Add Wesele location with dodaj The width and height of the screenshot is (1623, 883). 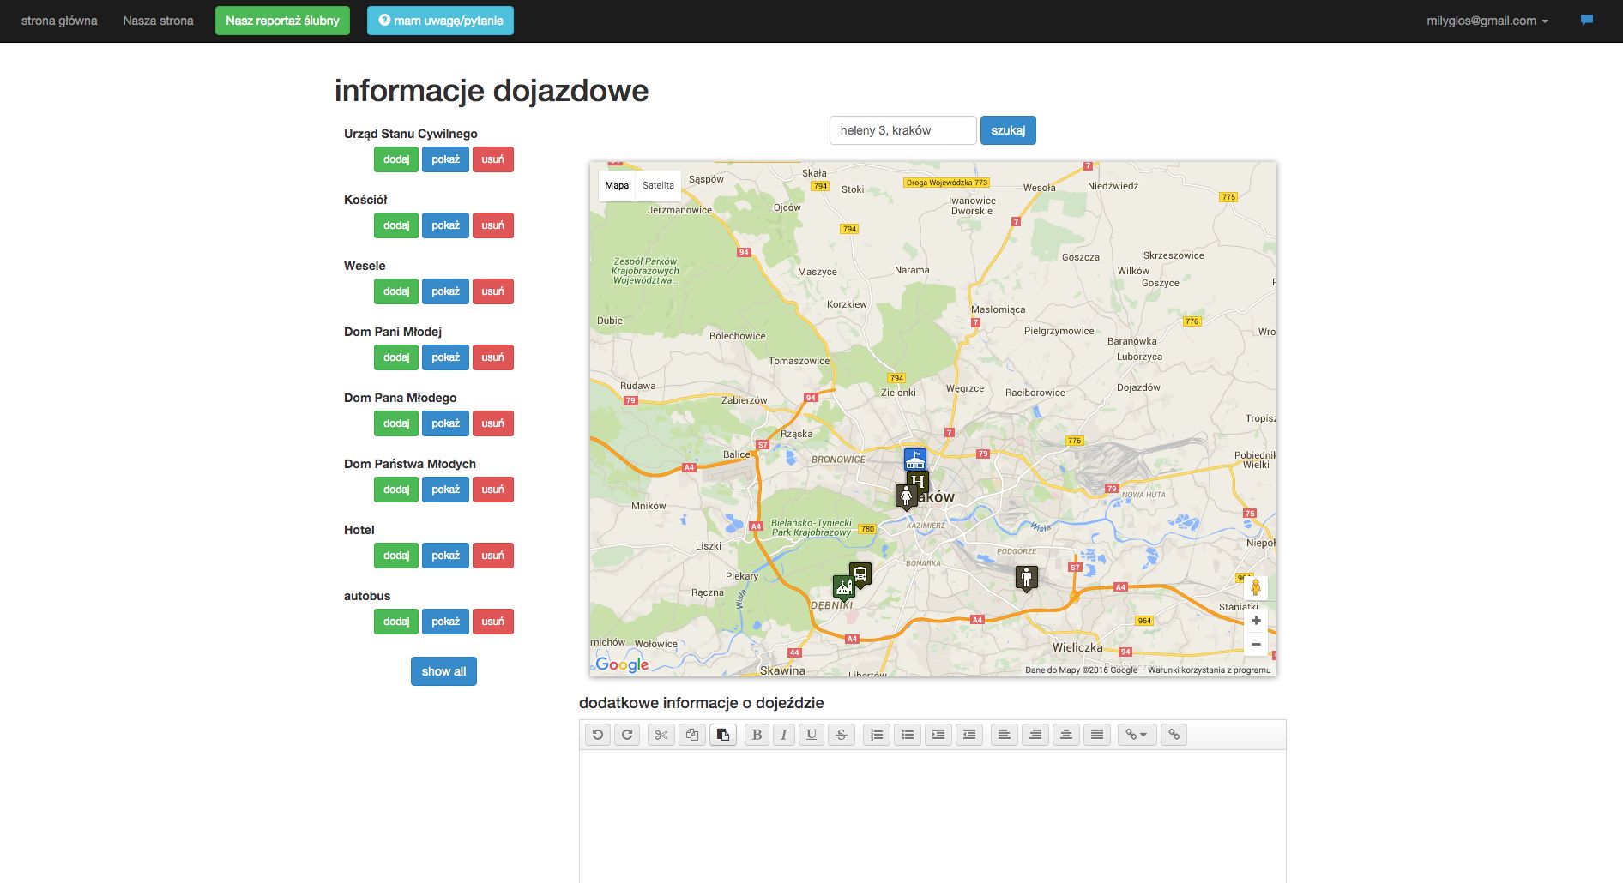(396, 291)
